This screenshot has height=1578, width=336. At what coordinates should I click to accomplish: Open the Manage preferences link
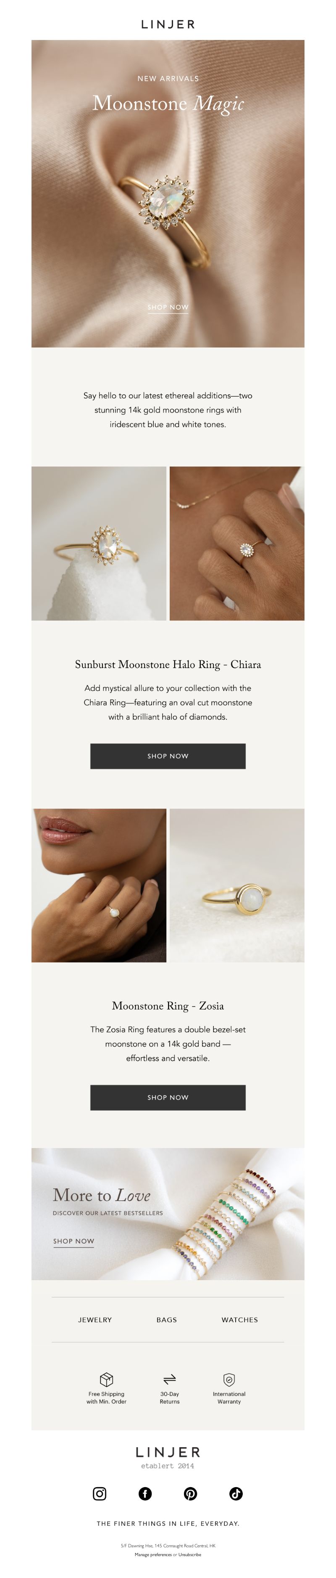tap(153, 1554)
